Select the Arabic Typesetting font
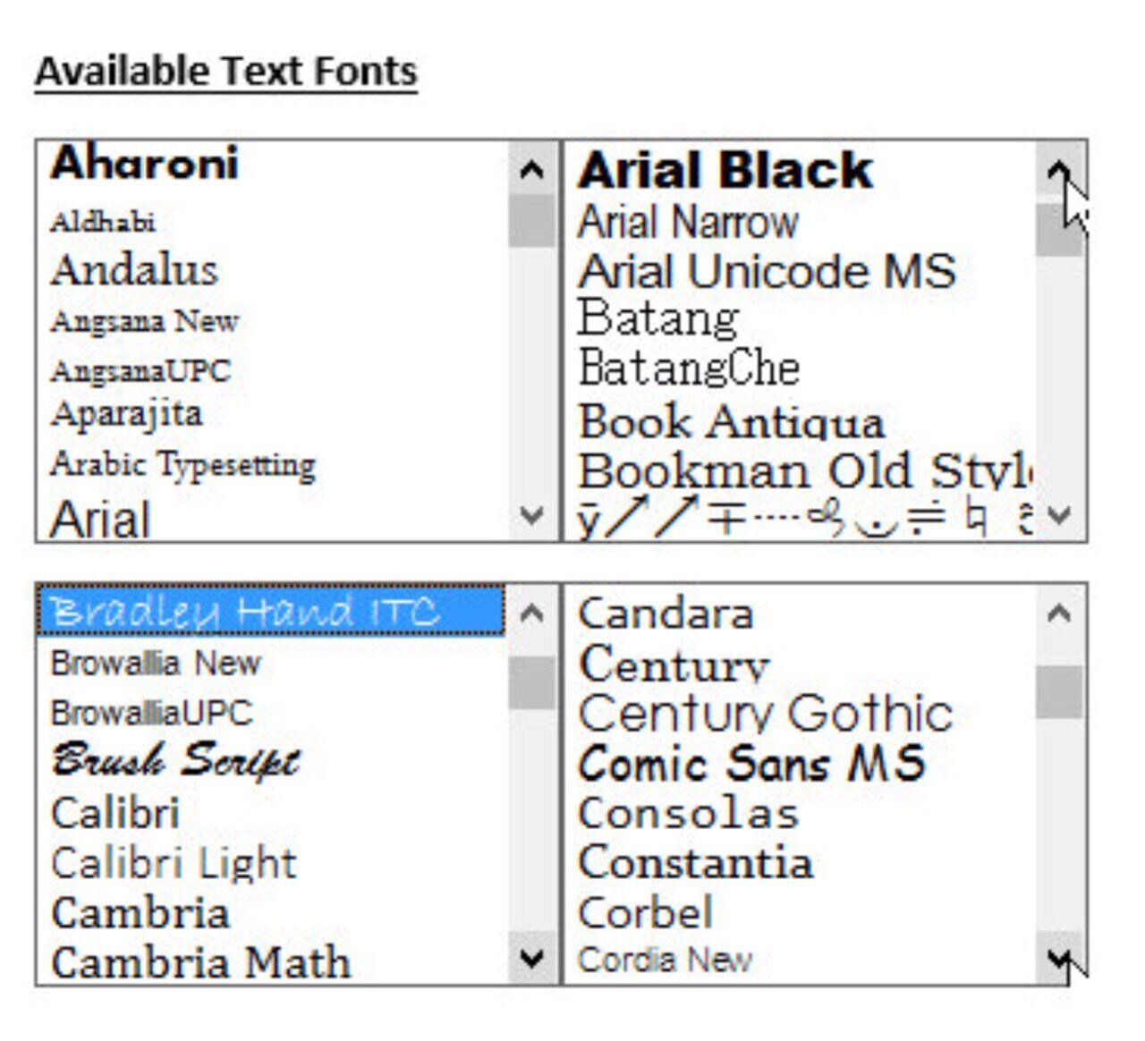 (x=183, y=464)
